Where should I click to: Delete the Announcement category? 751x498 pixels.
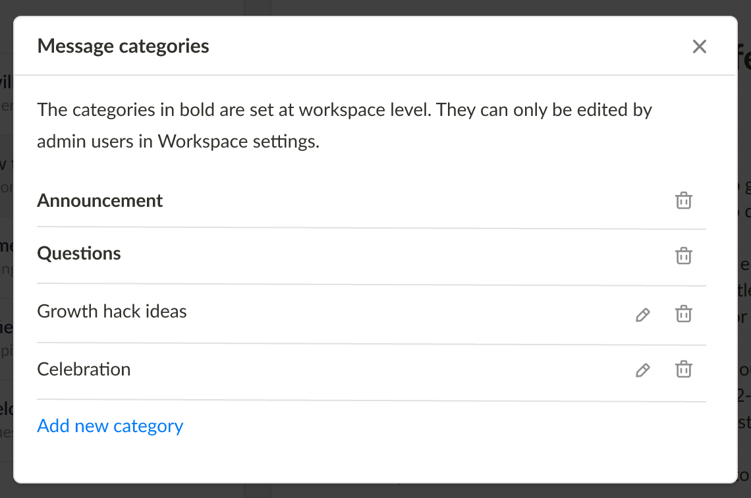(x=684, y=200)
